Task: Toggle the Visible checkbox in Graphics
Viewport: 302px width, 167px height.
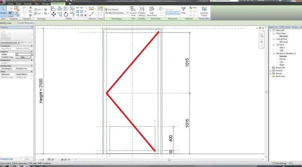Action: [17, 54]
